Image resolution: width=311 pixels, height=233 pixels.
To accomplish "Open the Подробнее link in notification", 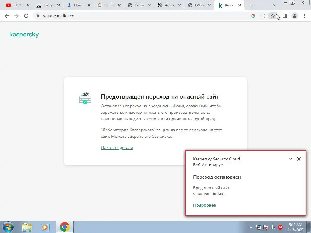I will coord(204,205).
